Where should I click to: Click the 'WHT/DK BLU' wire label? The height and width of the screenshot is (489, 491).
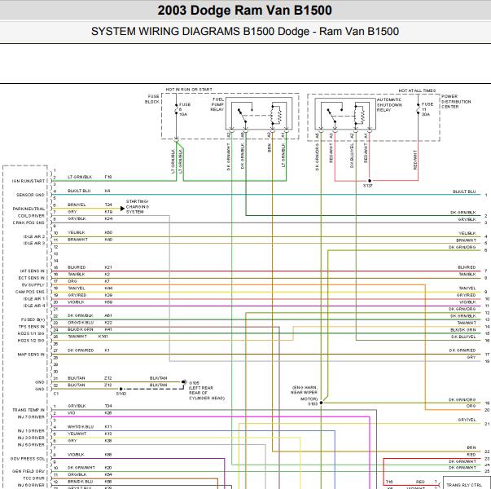click(81, 427)
